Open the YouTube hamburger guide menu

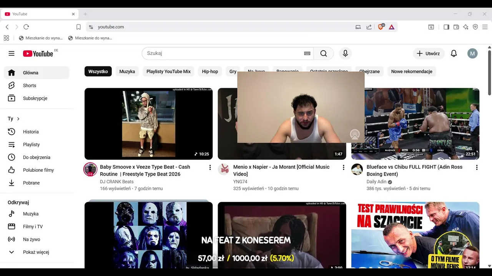12,54
